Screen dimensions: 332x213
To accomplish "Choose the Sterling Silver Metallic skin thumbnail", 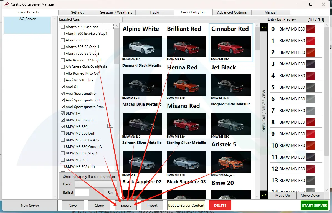I will [187, 162].
